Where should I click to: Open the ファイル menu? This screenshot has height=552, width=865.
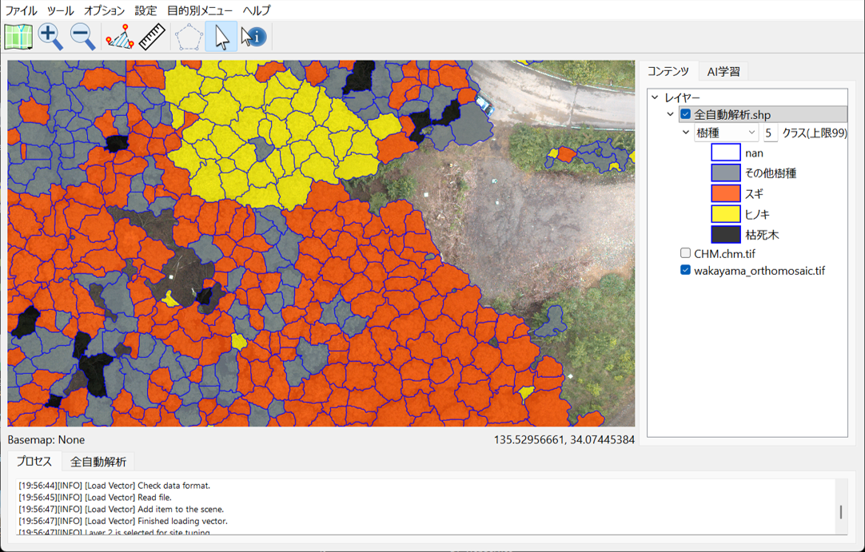21,10
